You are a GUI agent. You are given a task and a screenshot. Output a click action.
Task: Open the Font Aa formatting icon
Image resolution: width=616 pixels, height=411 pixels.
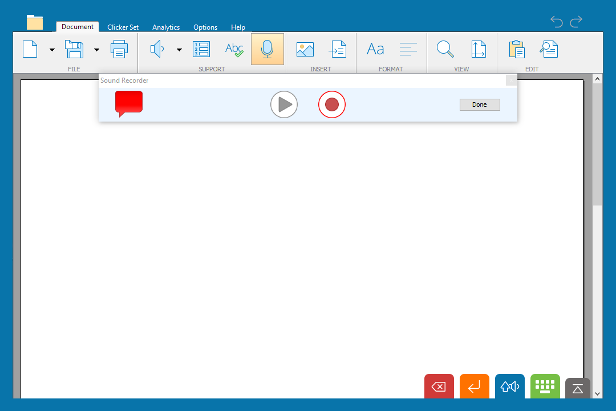click(x=375, y=50)
